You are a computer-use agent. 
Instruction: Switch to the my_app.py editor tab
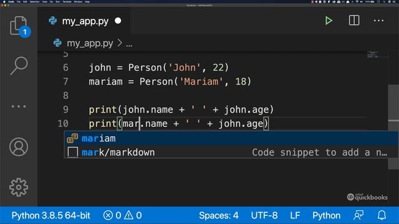tap(85, 21)
